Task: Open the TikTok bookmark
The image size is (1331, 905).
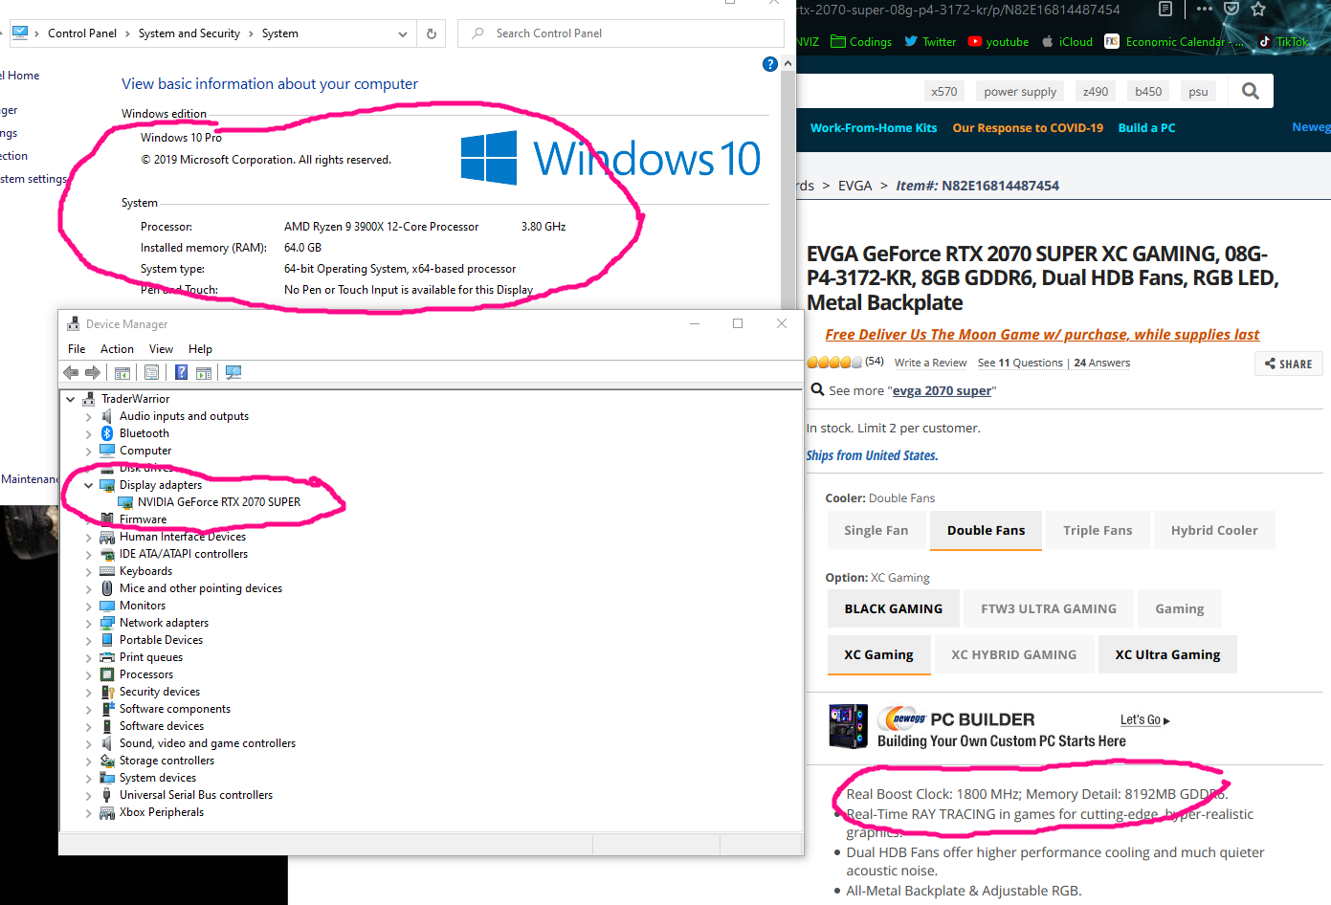Action: click(1283, 42)
